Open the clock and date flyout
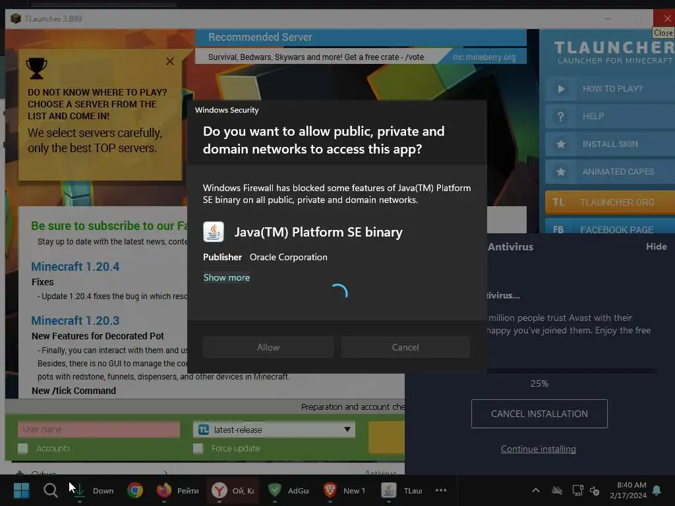Viewport: 675px width, 506px height. coord(628,490)
